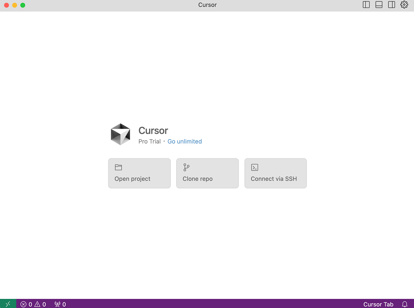Screen dimensions: 414x308
Task: Open the Cursor Tab status item
Action: [x=378, y=304]
